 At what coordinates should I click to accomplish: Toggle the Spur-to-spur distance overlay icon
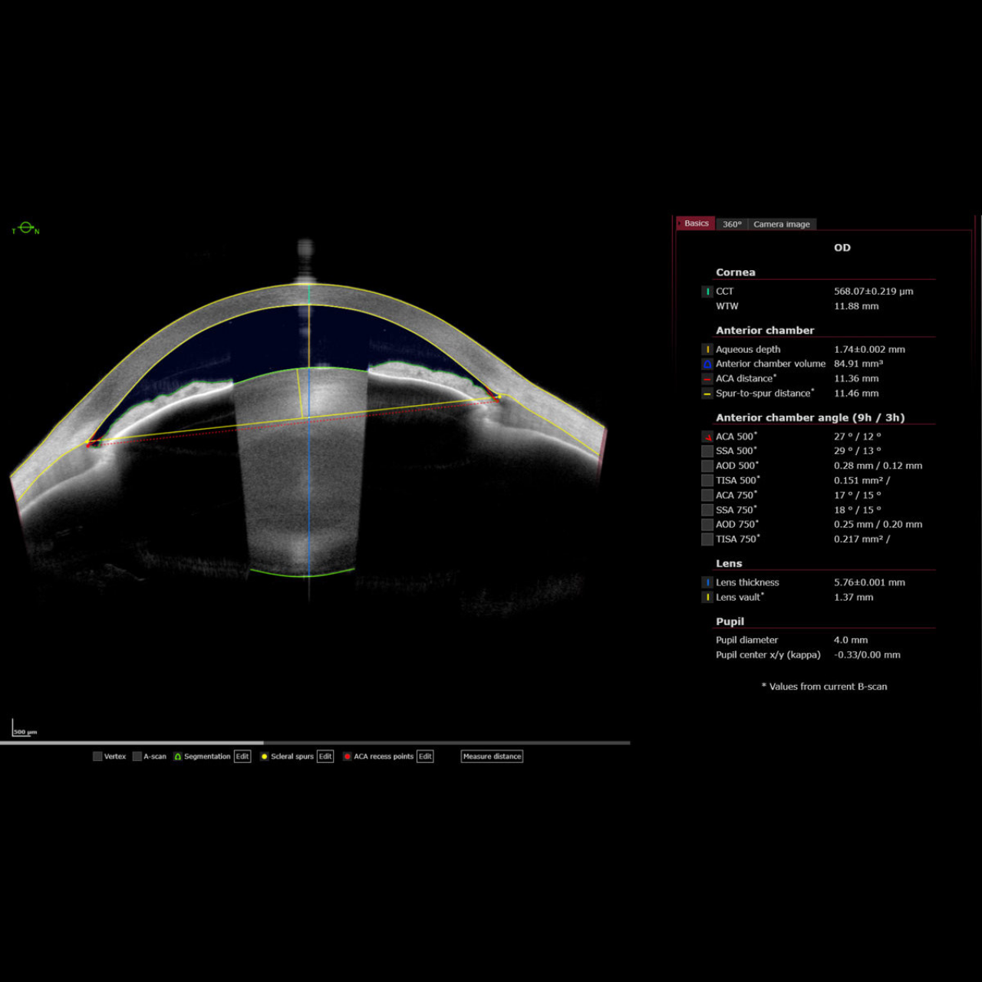point(707,394)
